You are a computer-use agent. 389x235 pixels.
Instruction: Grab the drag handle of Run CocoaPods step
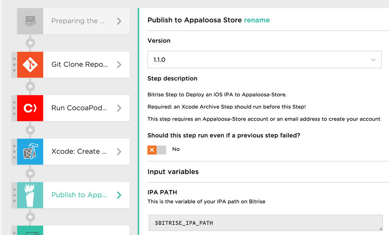(x=14, y=108)
